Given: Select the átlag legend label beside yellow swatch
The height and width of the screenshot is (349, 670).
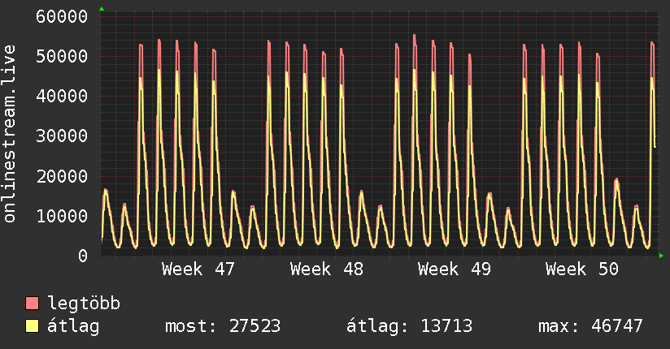Looking at the screenshot, I should coord(73,326).
